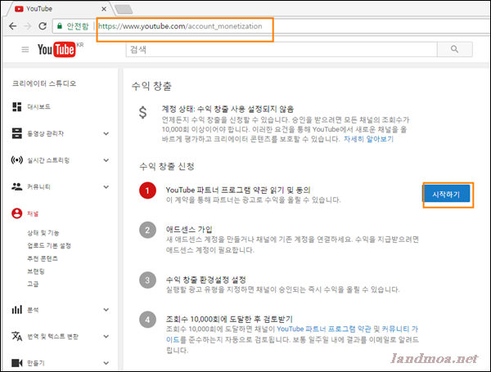
Task: Open YouTube 파트너 프로그램 약관 link
Action: pyautogui.click(x=324, y=329)
